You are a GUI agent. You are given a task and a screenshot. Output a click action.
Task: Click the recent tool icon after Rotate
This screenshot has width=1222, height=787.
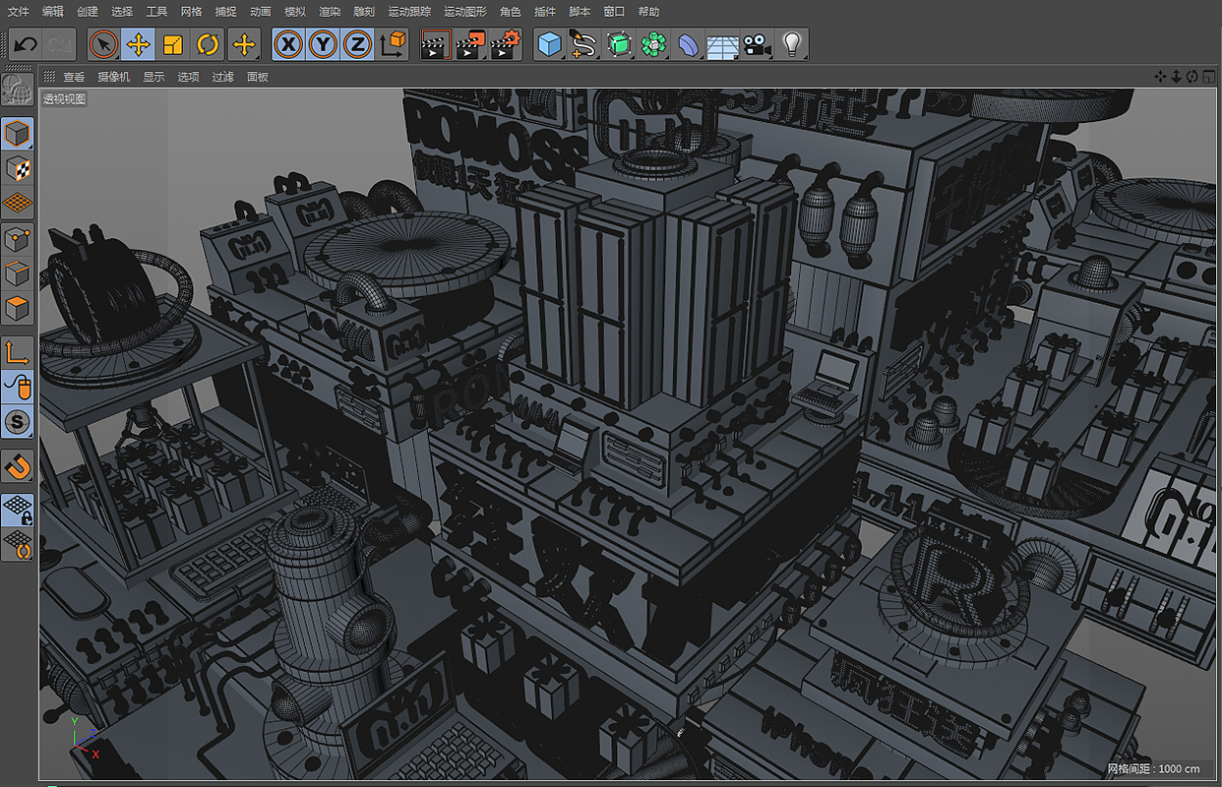(244, 44)
